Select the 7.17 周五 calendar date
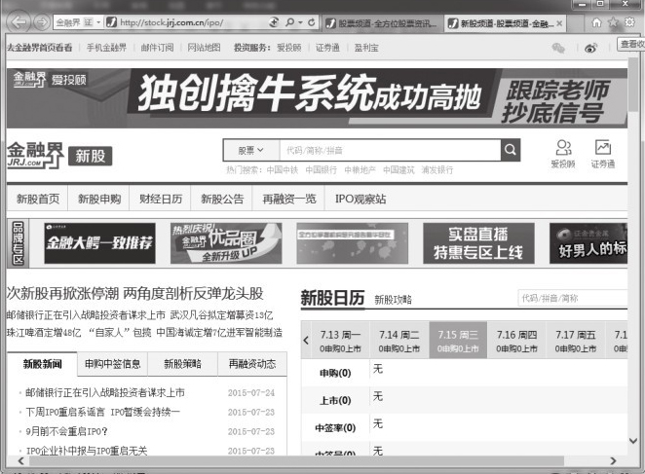Viewport: 645px width, 474px height. coord(576,341)
